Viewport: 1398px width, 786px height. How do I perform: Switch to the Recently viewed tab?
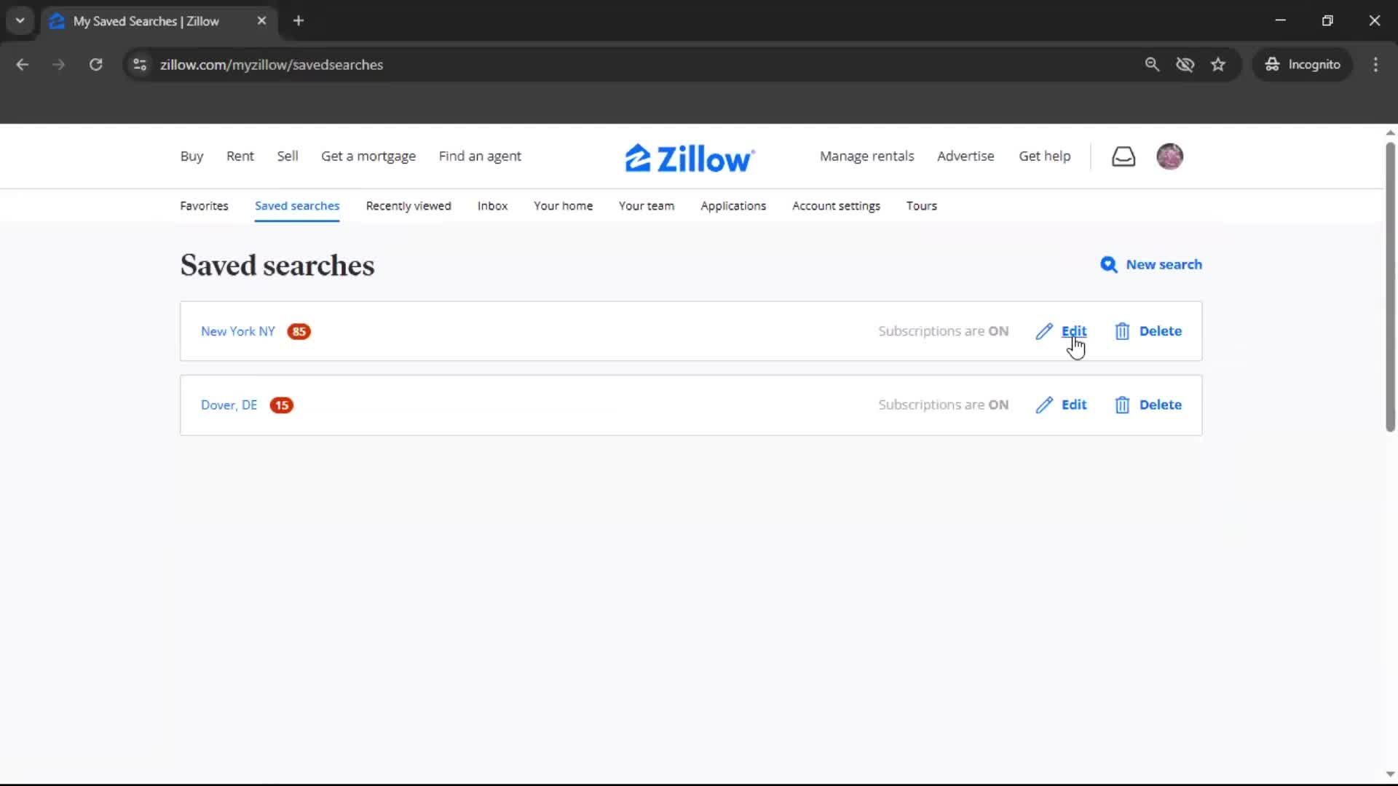(408, 206)
